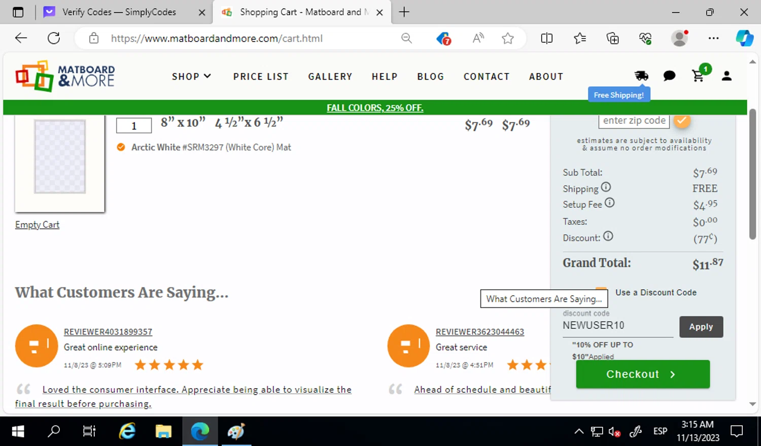Open the user account icon
Screen dimensions: 761x446
tap(727, 76)
